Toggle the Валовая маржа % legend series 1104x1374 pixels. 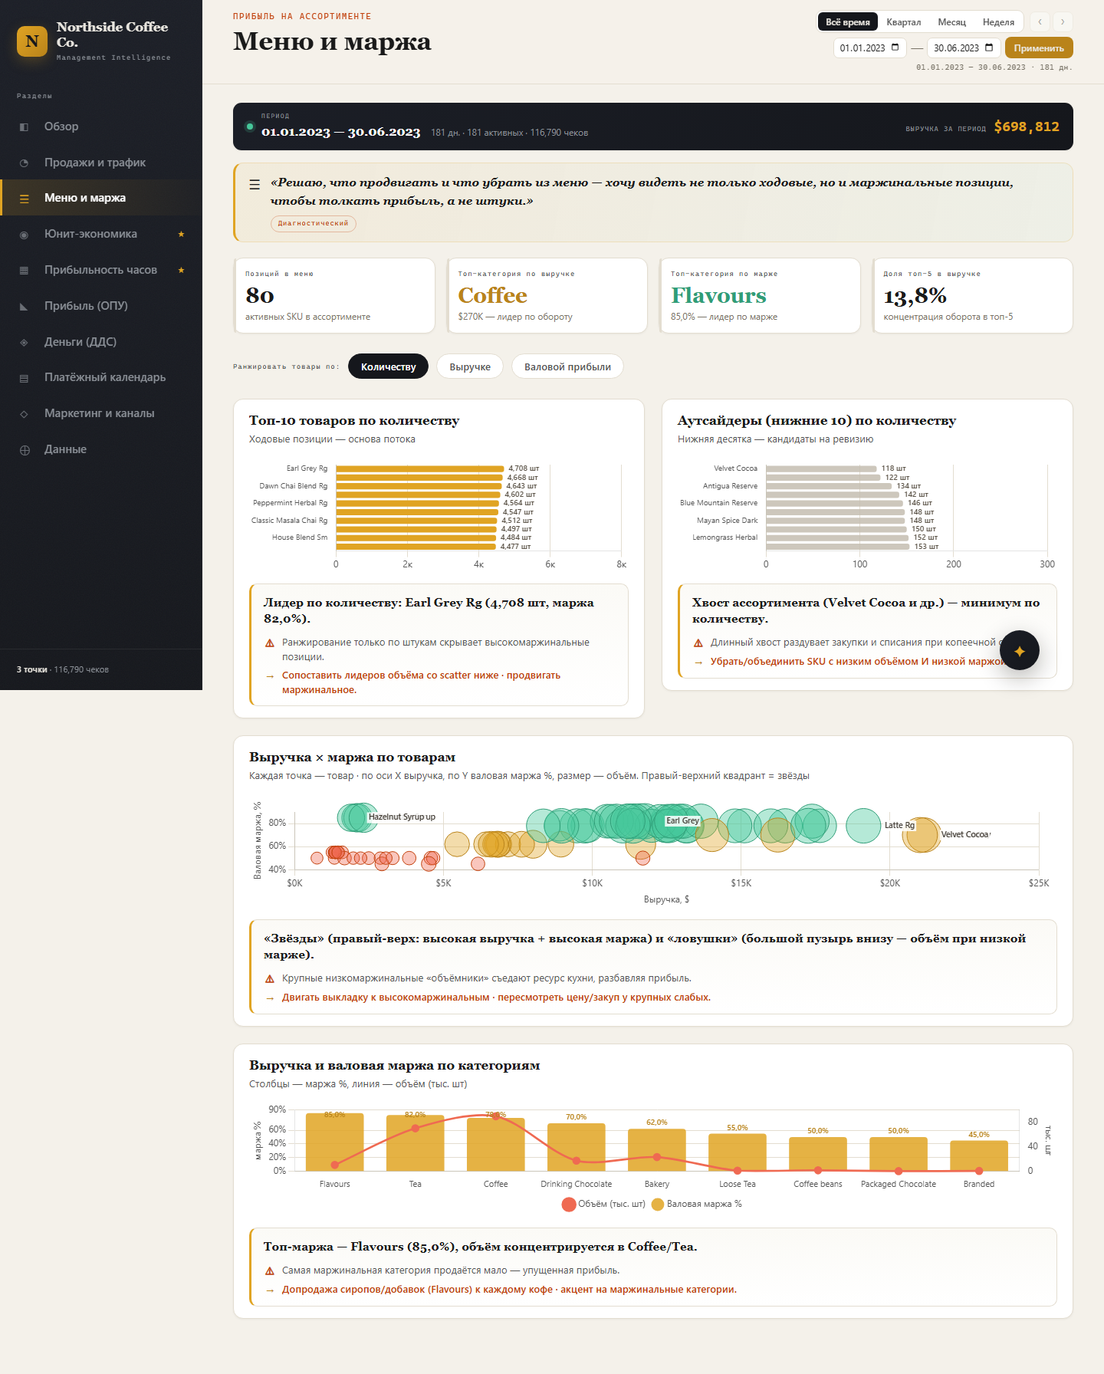697,1204
